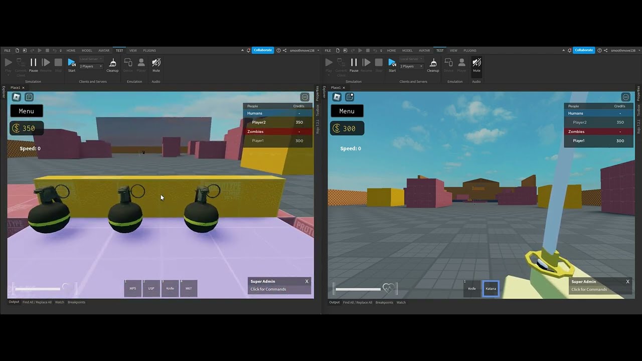Click new file icon in right window
Viewport: 642px width, 361px height.
coord(338,50)
